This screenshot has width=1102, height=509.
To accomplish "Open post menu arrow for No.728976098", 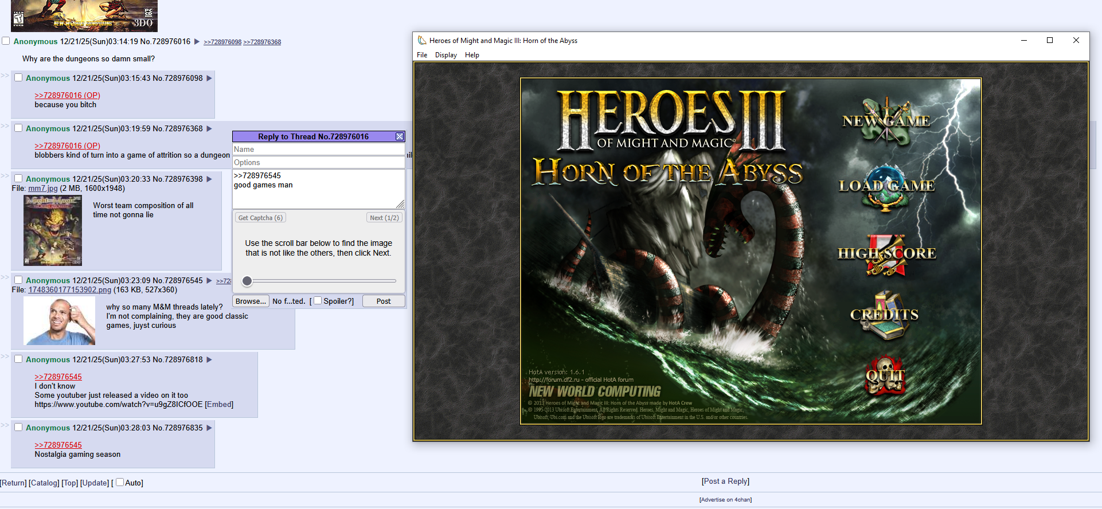I will click(x=209, y=78).
